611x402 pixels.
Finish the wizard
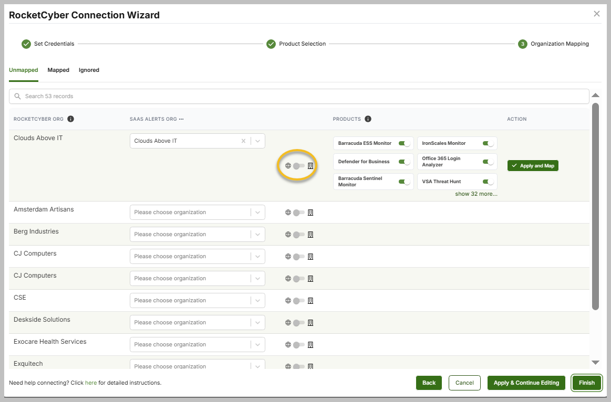pyautogui.click(x=586, y=383)
